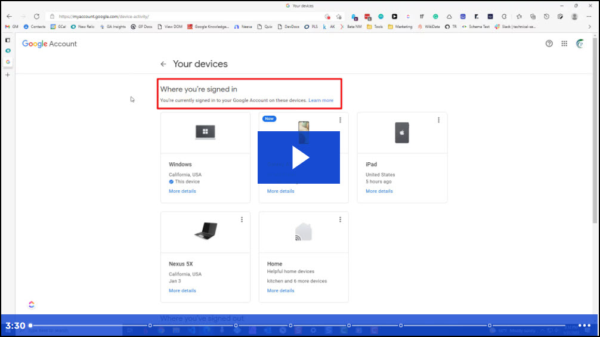Open the GCal bookmark
Viewport: 600px width, 337px height.
(58, 27)
